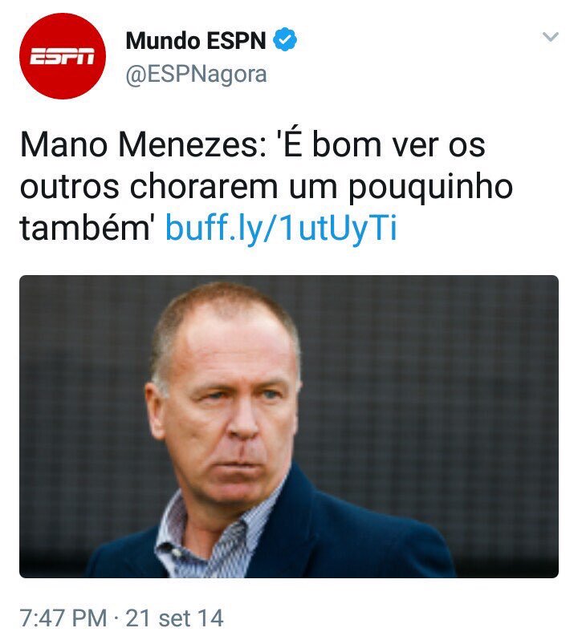Tap the word 'também' in tweet
This screenshot has width=578, height=640.
(x=87, y=227)
